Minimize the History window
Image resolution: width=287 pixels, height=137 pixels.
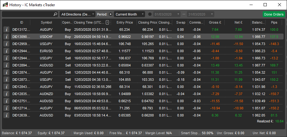[251, 5]
